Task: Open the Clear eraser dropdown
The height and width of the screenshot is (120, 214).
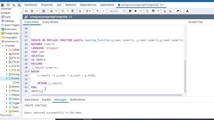Action: (x=179, y=11)
